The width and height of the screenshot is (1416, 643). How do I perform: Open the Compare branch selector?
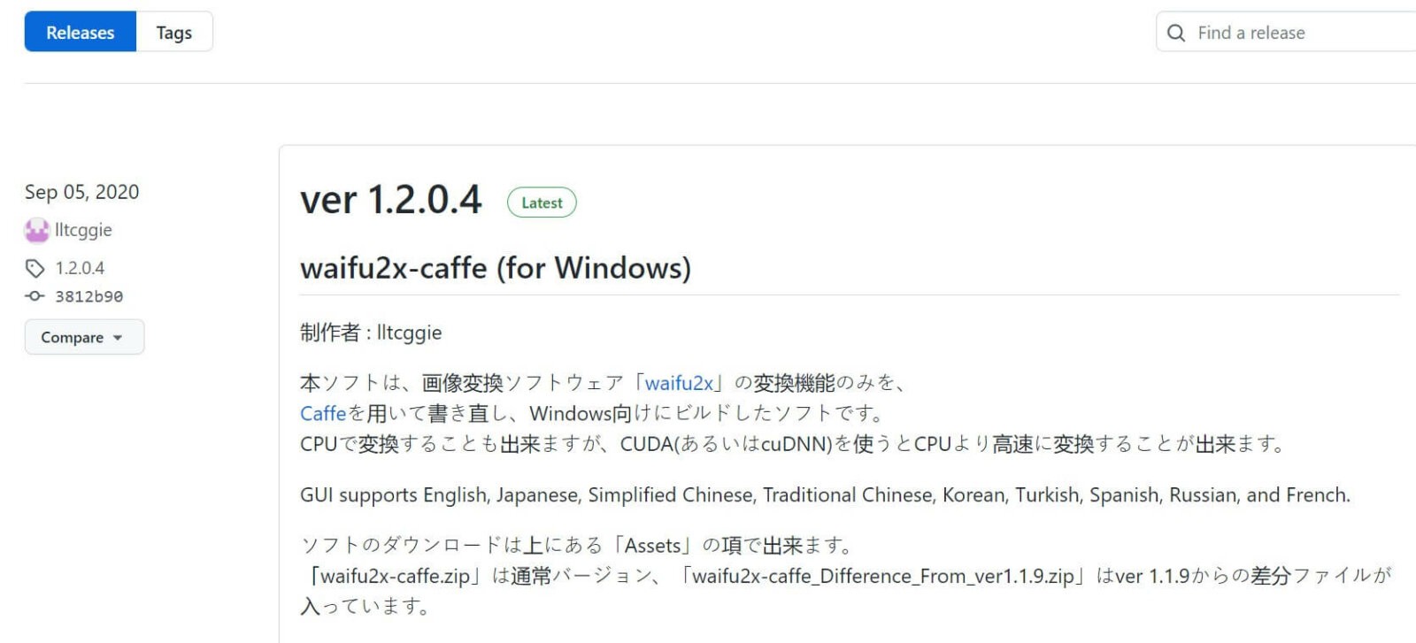[x=84, y=337]
